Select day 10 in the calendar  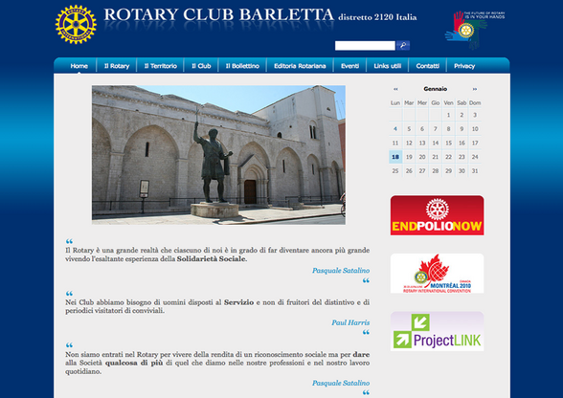click(475, 129)
